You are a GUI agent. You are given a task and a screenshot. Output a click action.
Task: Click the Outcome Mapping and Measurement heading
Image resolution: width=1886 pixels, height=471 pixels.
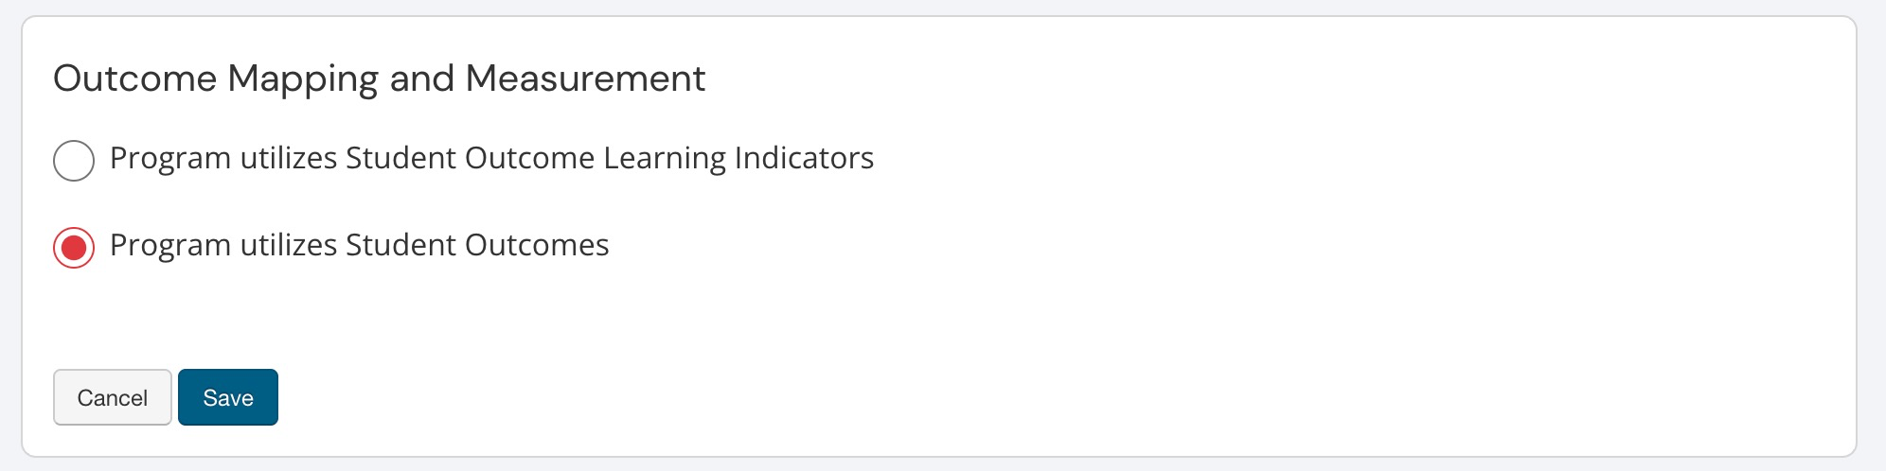[379, 78]
